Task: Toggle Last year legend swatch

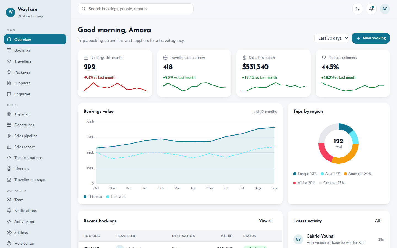Action: click(108, 197)
